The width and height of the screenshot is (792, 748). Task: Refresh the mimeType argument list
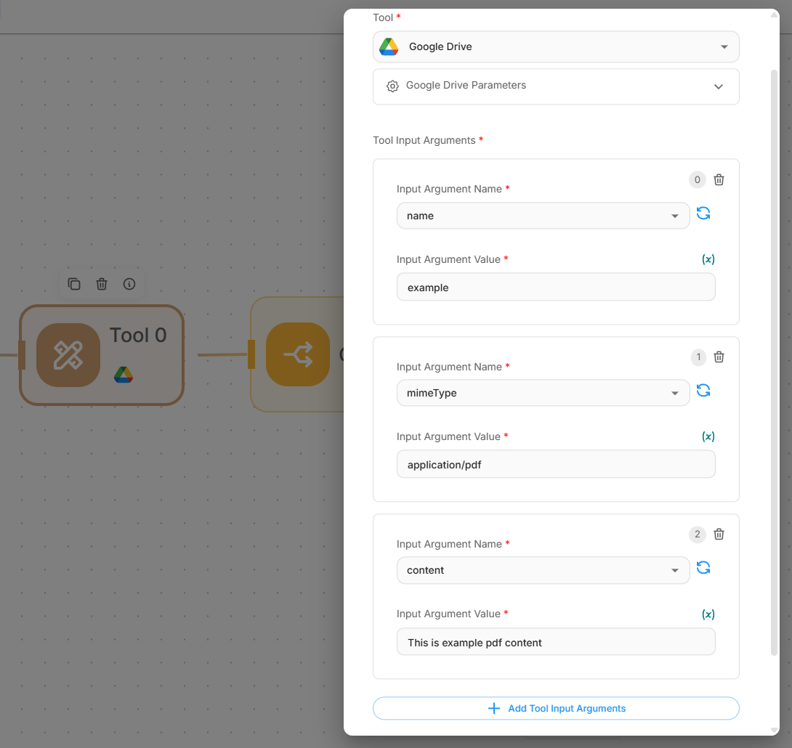pos(703,391)
